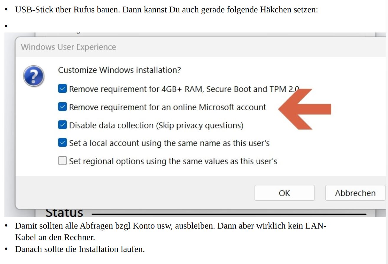Click the Status heading below the dialog
The width and height of the screenshot is (388, 264).
pyautogui.click(x=64, y=212)
